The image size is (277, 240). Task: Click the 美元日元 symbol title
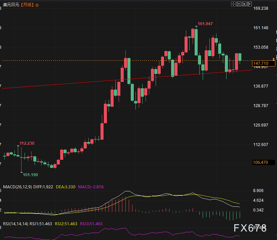pyautogui.click(x=11, y=5)
